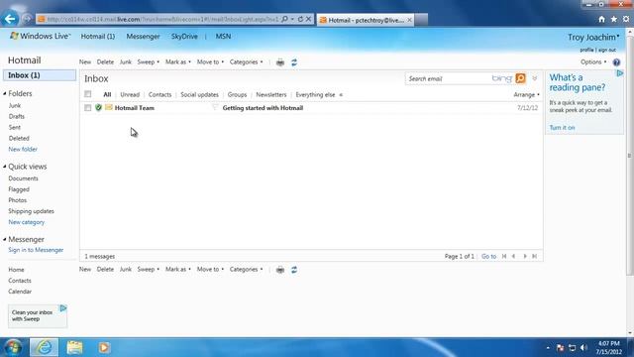This screenshot has width=634, height=357.
Task: Open Windows Start button
Action: tap(13, 347)
